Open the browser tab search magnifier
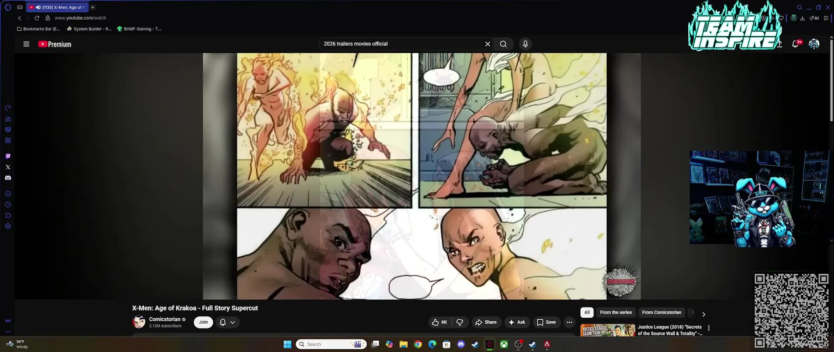 tap(799, 7)
